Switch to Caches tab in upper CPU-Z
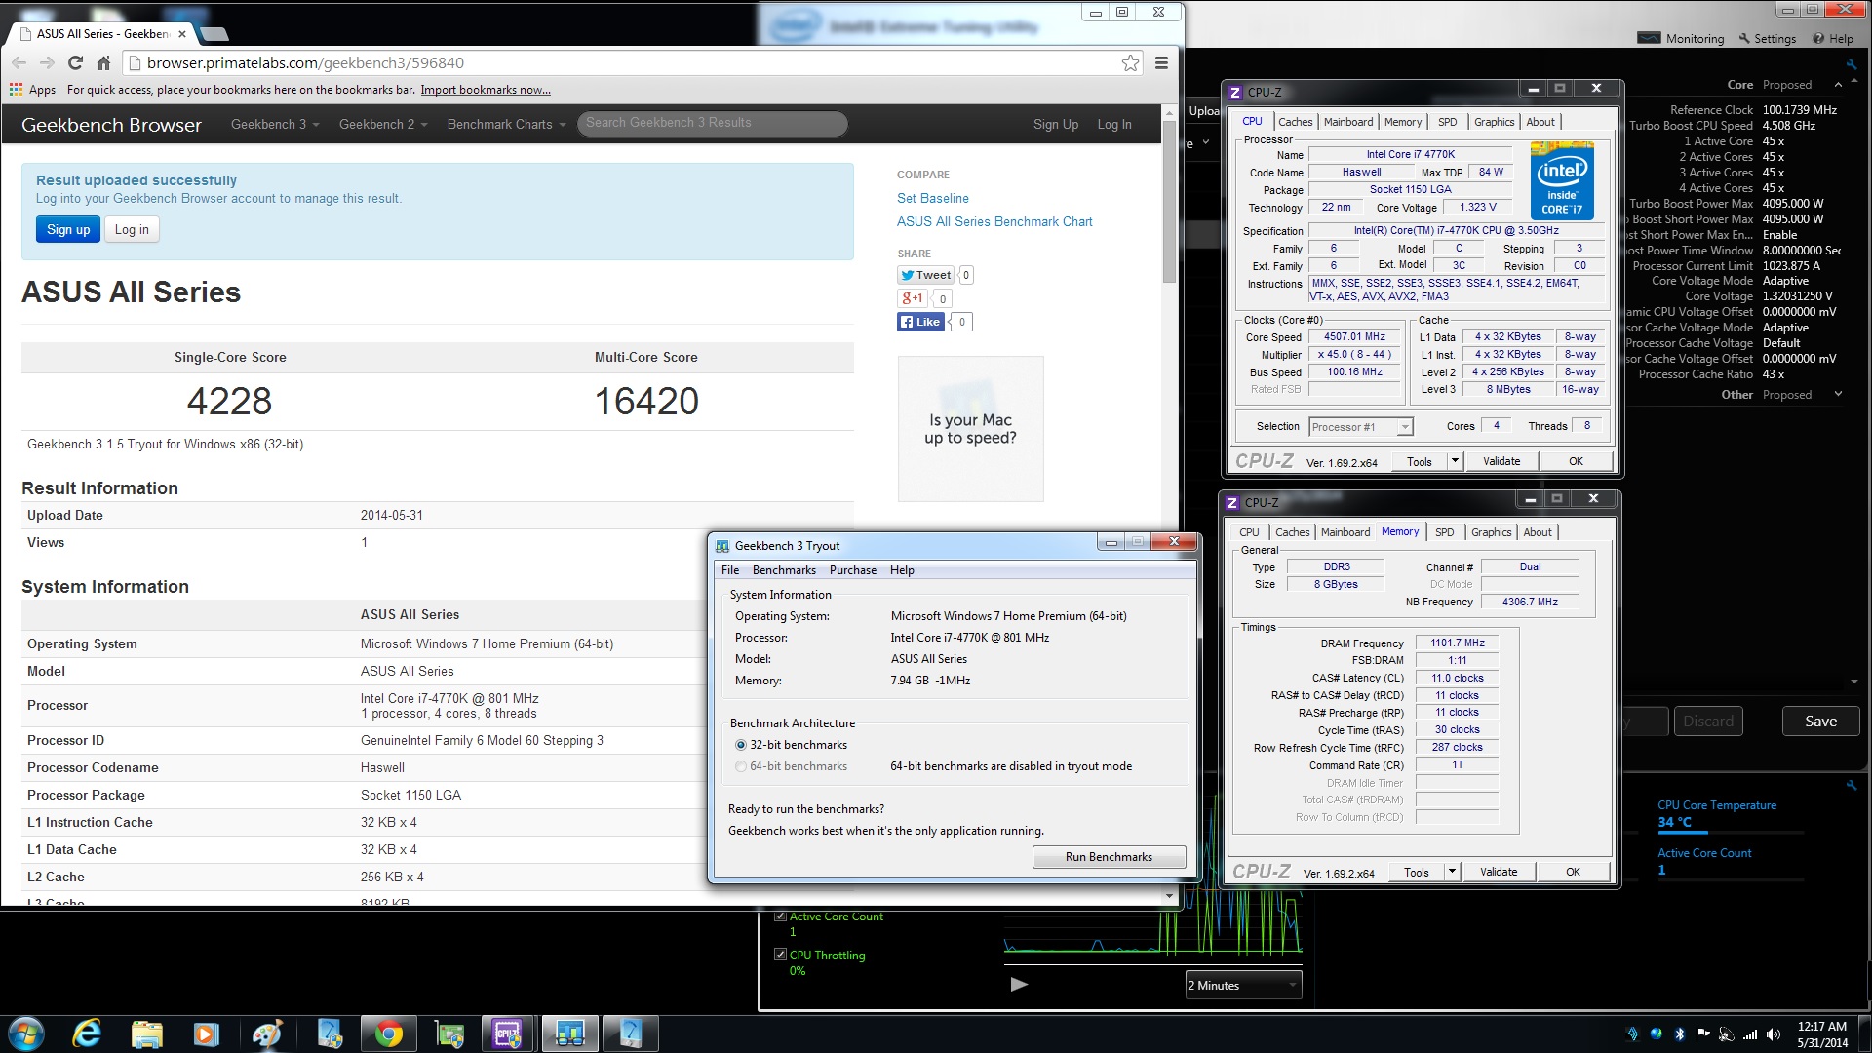 (1295, 122)
